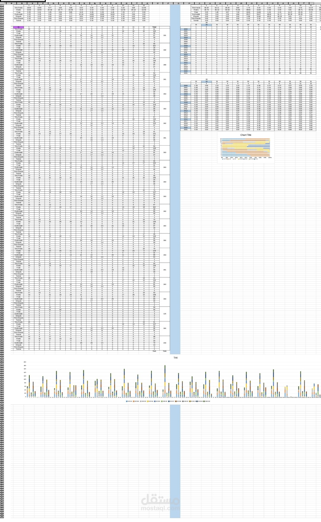Image resolution: width=321 pixels, height=522 pixels.
Task: Select the highlighted 2016 cell in the decimal values table
Action: 186,119
